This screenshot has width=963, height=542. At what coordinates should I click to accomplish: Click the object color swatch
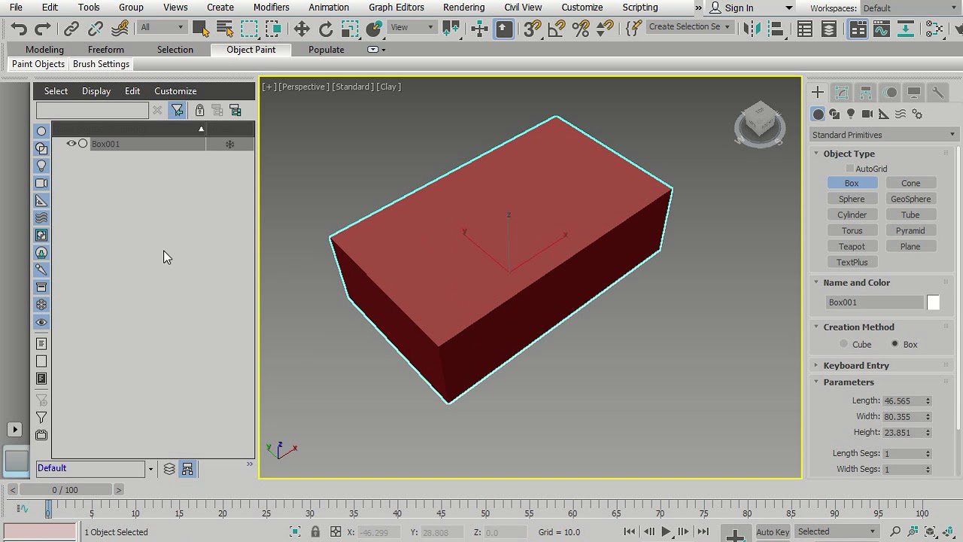coord(933,302)
